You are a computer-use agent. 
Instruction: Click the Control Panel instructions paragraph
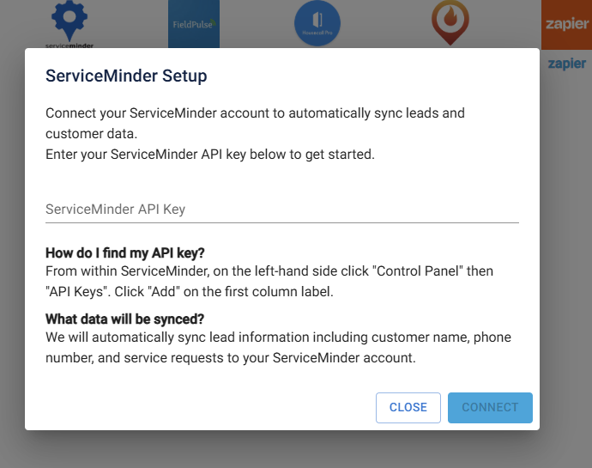point(269,271)
